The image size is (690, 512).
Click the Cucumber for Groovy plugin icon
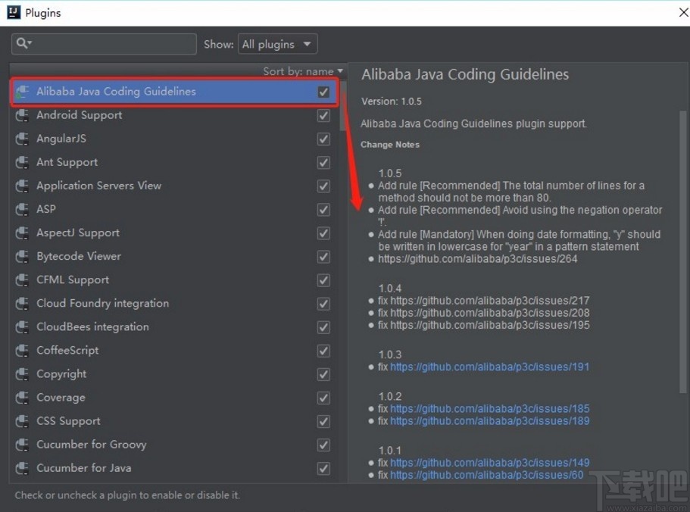click(x=23, y=445)
